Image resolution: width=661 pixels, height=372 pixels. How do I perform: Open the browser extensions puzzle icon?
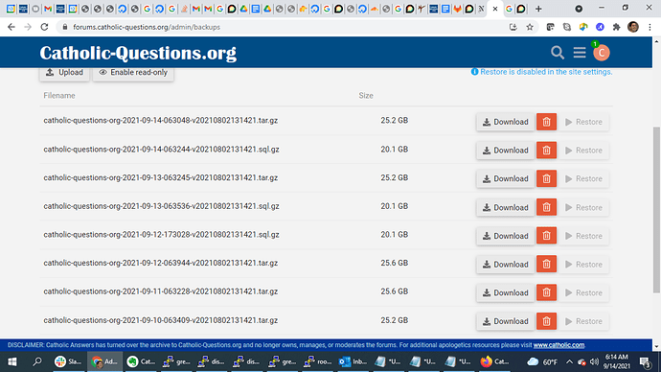point(616,27)
